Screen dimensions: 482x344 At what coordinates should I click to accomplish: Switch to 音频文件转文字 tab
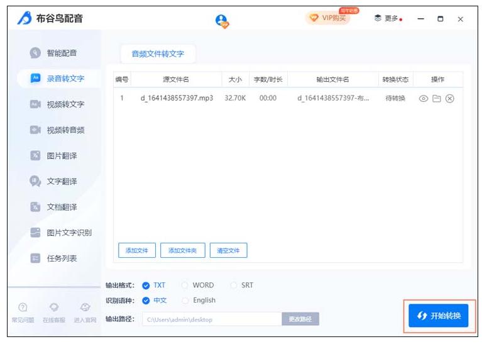(158, 54)
